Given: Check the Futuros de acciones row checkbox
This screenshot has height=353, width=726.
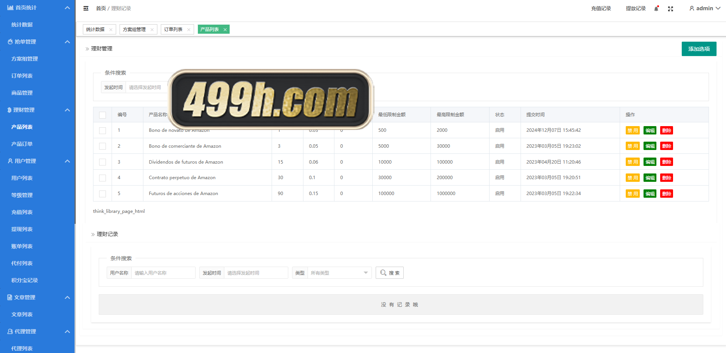Looking at the screenshot, I should (x=103, y=194).
